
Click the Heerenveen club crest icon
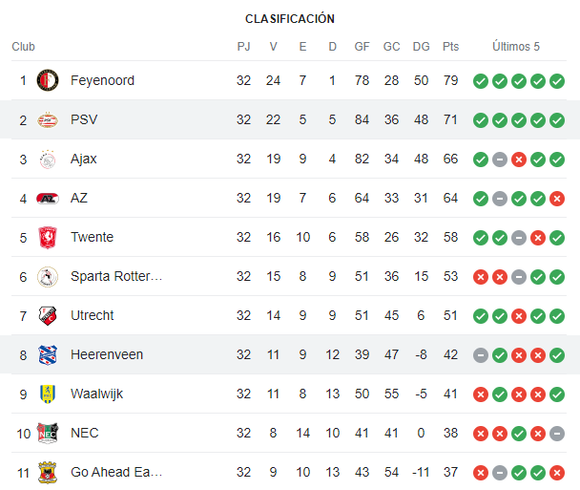48,354
